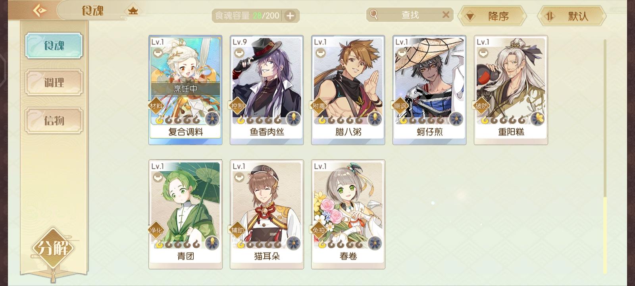Clear search with the X icon
The width and height of the screenshot is (635, 286).
click(446, 15)
